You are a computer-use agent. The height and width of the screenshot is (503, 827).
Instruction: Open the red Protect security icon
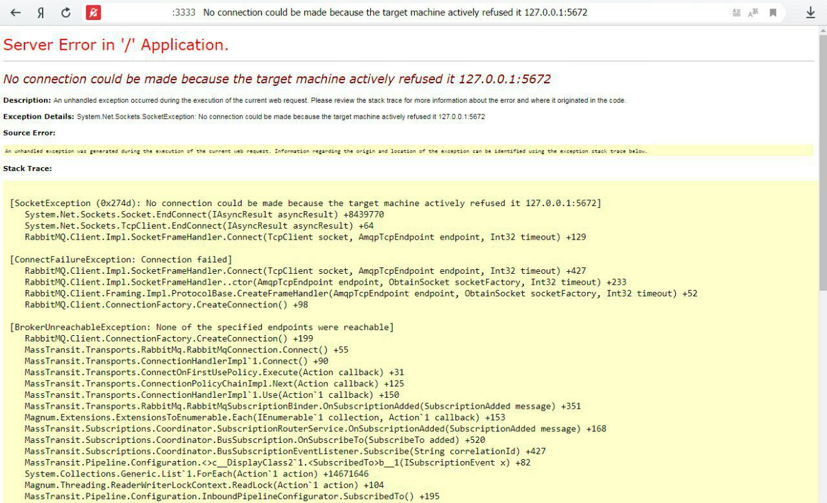coord(93,12)
